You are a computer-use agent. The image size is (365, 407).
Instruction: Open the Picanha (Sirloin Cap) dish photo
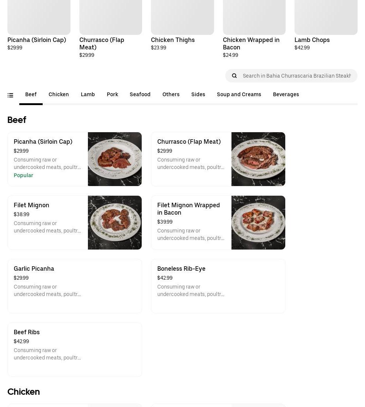115,159
